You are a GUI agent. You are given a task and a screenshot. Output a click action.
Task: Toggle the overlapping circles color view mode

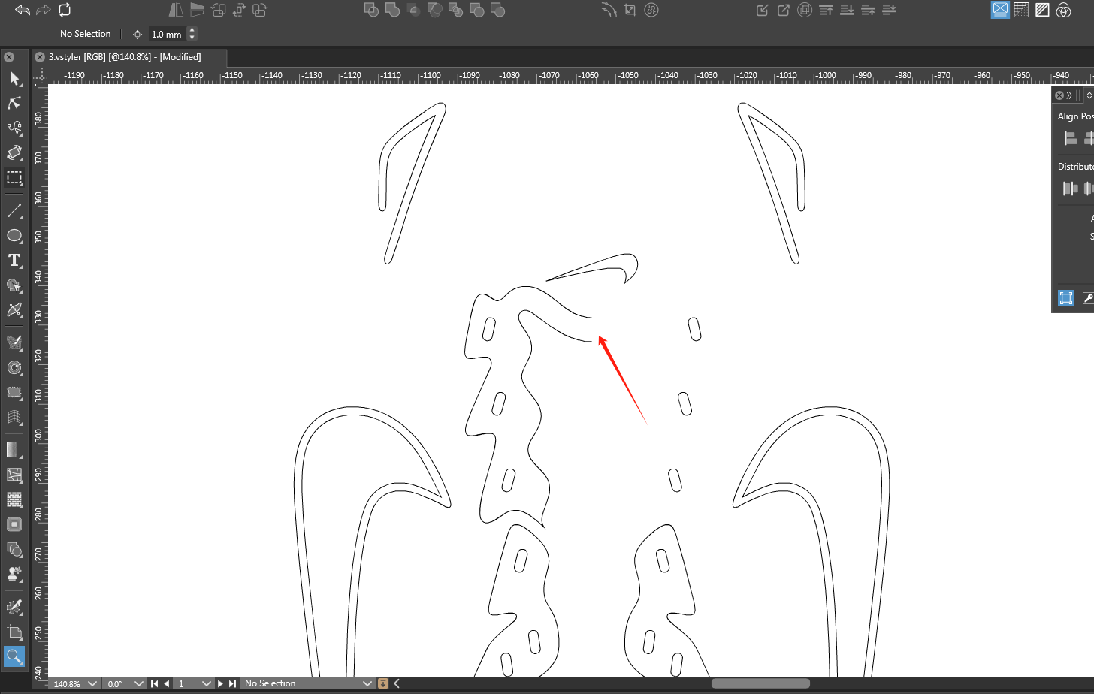[x=1063, y=10]
